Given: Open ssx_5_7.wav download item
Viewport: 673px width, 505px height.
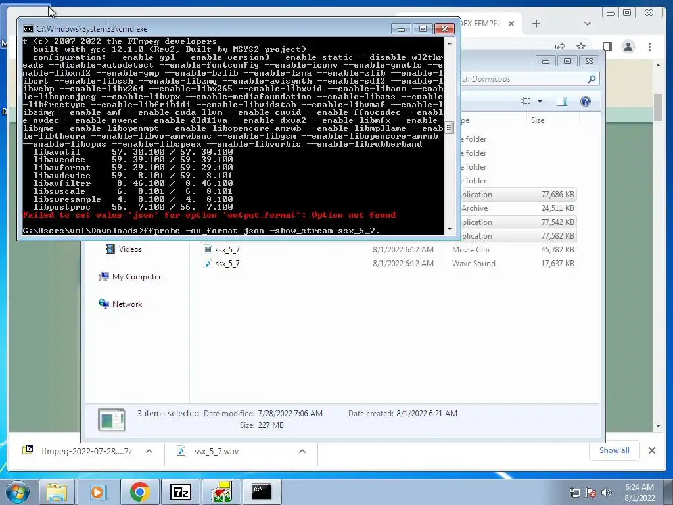Looking at the screenshot, I should point(208,451).
